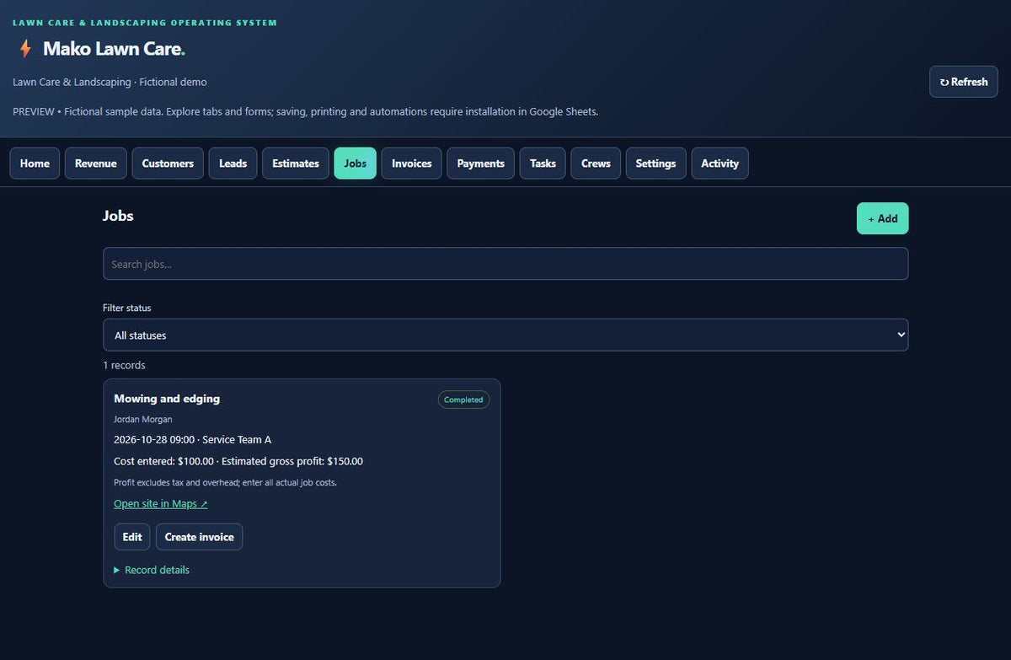Open the Revenue tab

coord(96,164)
